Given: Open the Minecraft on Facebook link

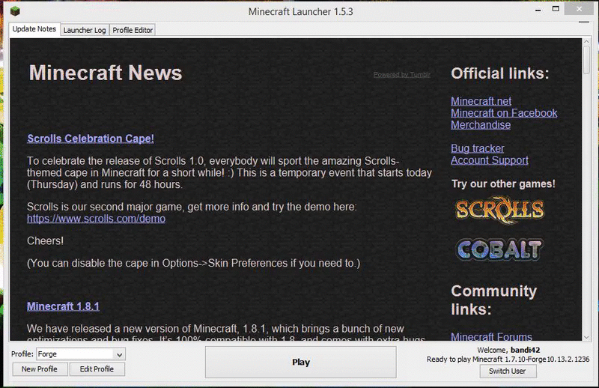Looking at the screenshot, I should tap(504, 113).
